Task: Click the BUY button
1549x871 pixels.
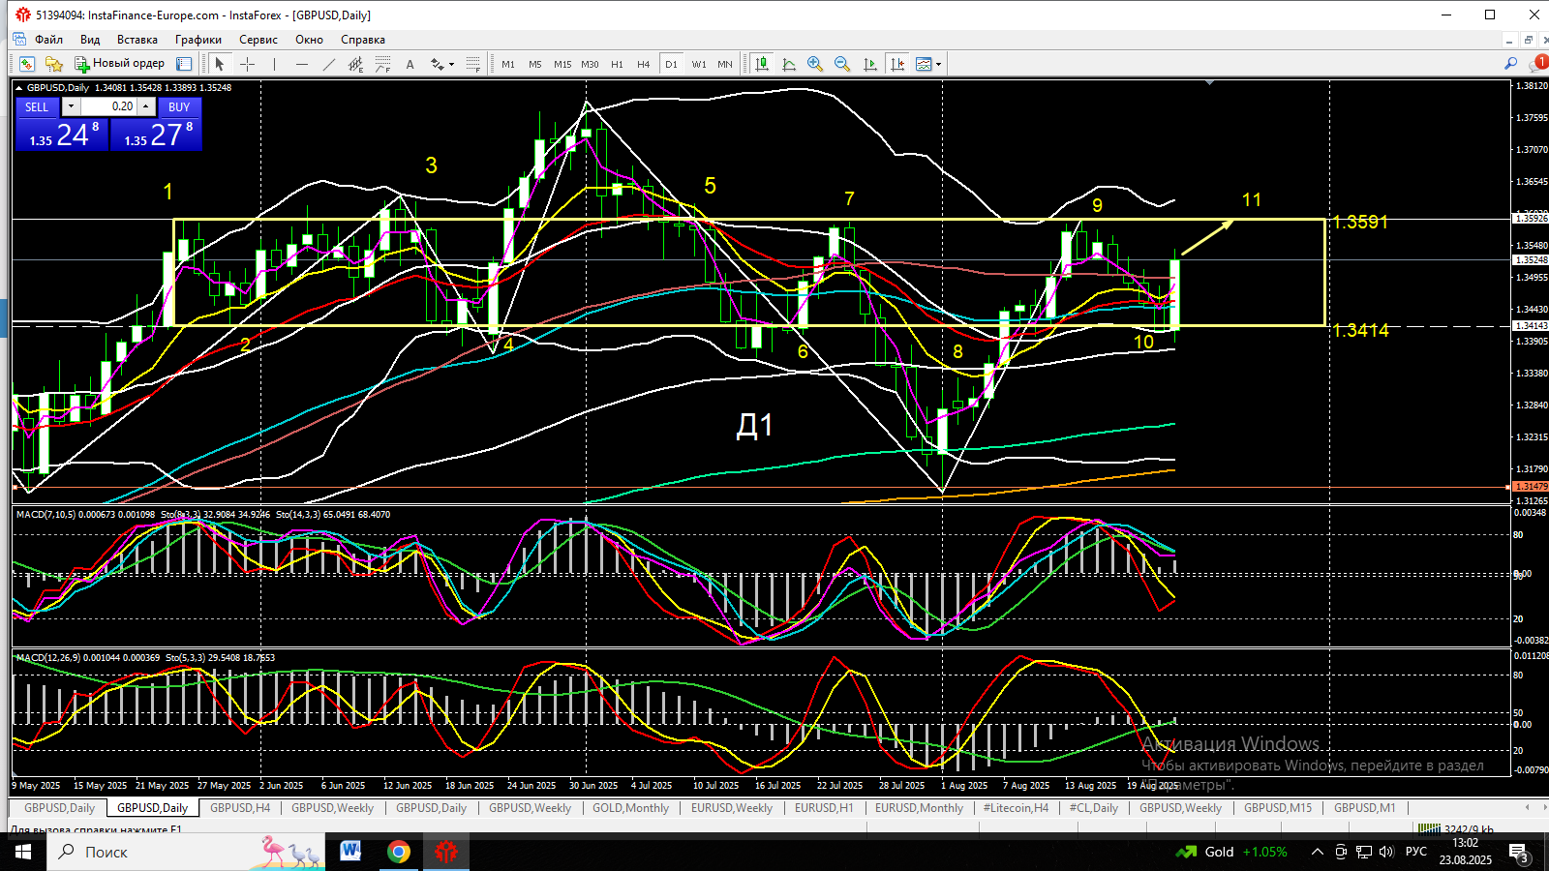Action: (x=179, y=106)
